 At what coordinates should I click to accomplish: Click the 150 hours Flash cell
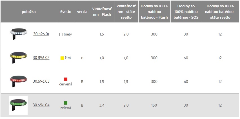(x=154, y=105)
